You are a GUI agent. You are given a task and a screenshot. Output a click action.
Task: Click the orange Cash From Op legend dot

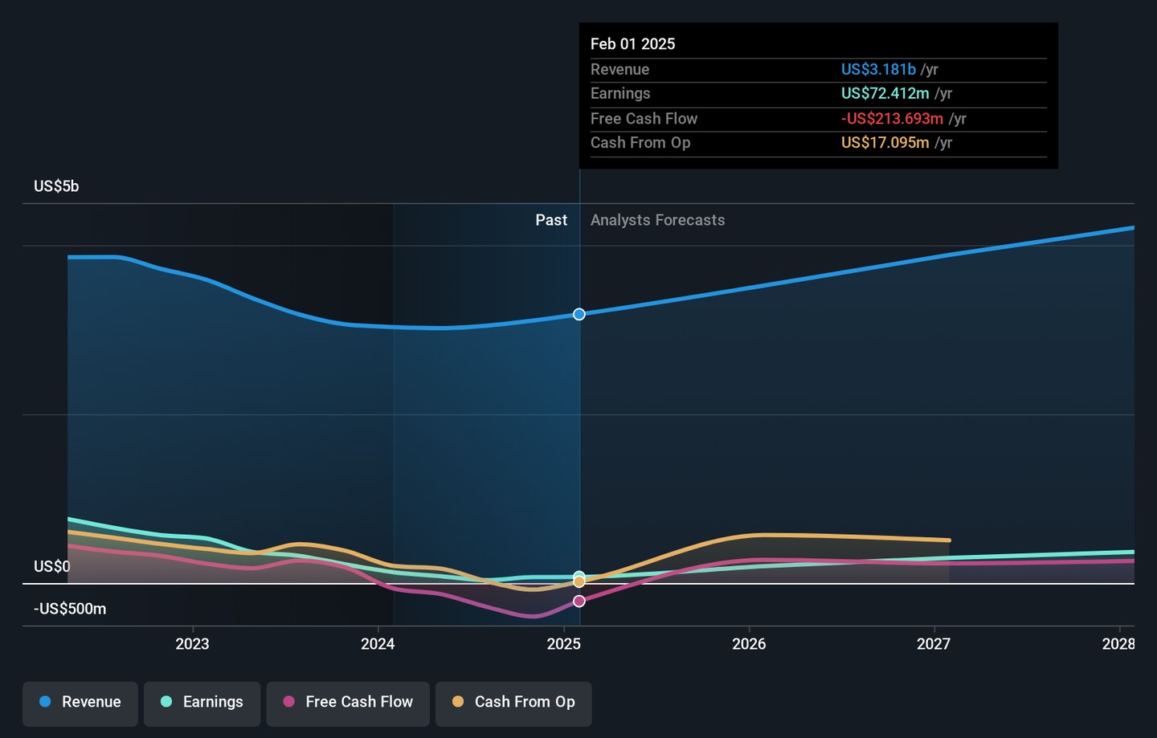pyautogui.click(x=458, y=702)
